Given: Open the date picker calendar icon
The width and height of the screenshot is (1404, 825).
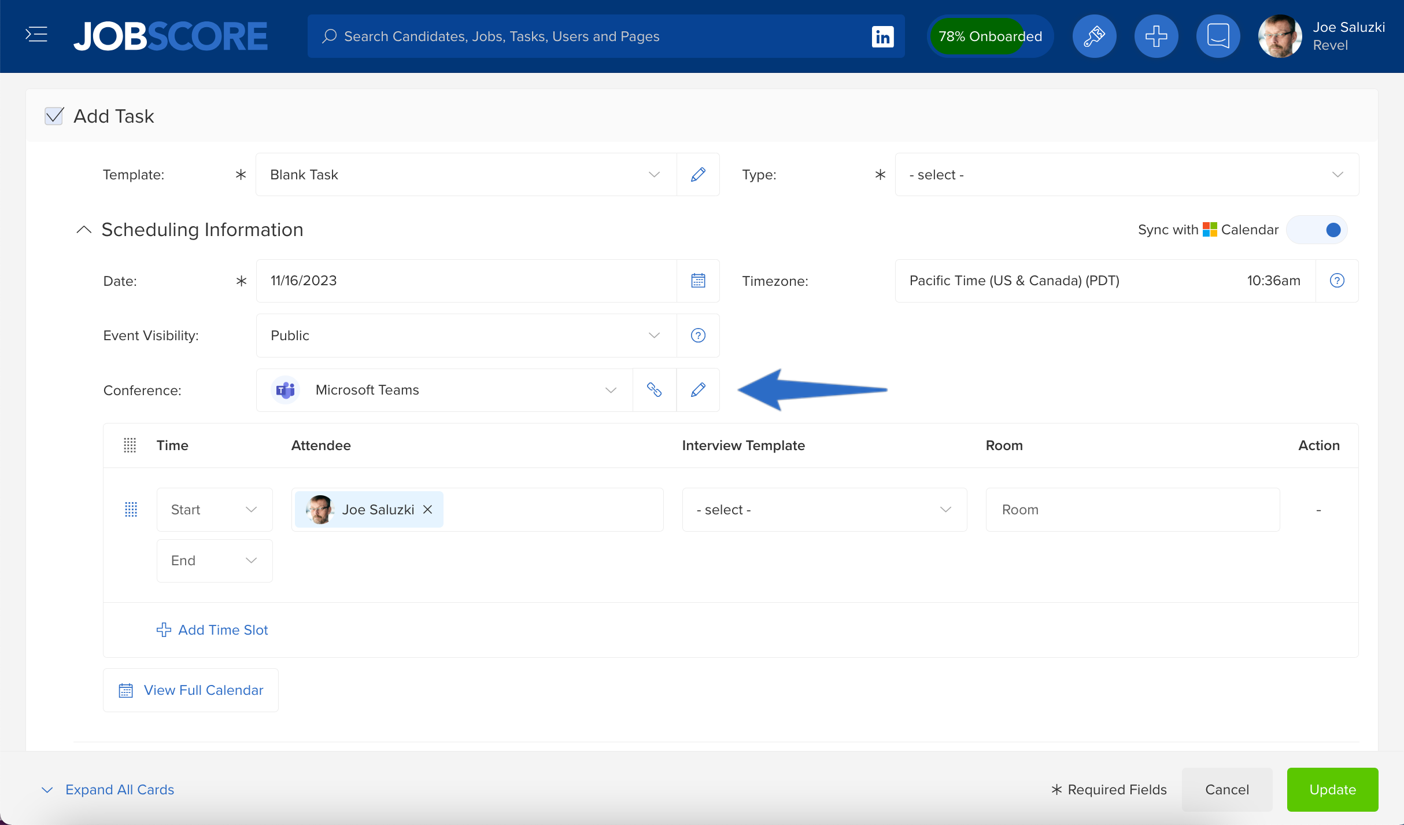Looking at the screenshot, I should click(x=698, y=281).
